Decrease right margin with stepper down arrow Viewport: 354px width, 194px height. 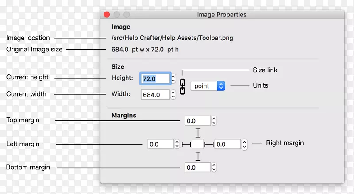(x=244, y=147)
